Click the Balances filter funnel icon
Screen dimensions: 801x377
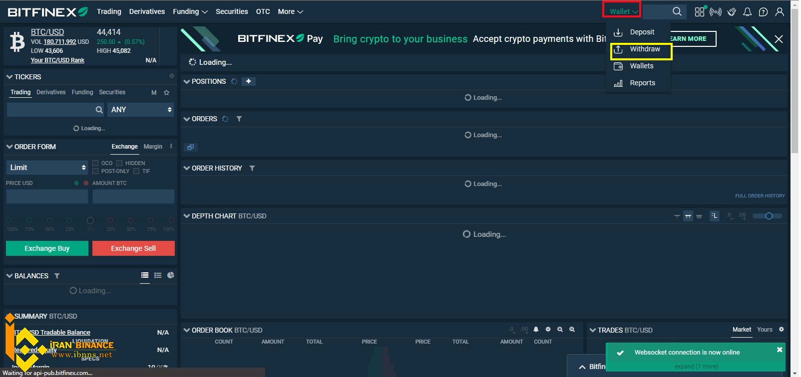tap(57, 276)
